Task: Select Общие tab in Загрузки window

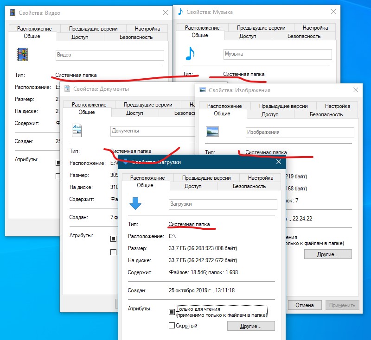Action: [145, 185]
